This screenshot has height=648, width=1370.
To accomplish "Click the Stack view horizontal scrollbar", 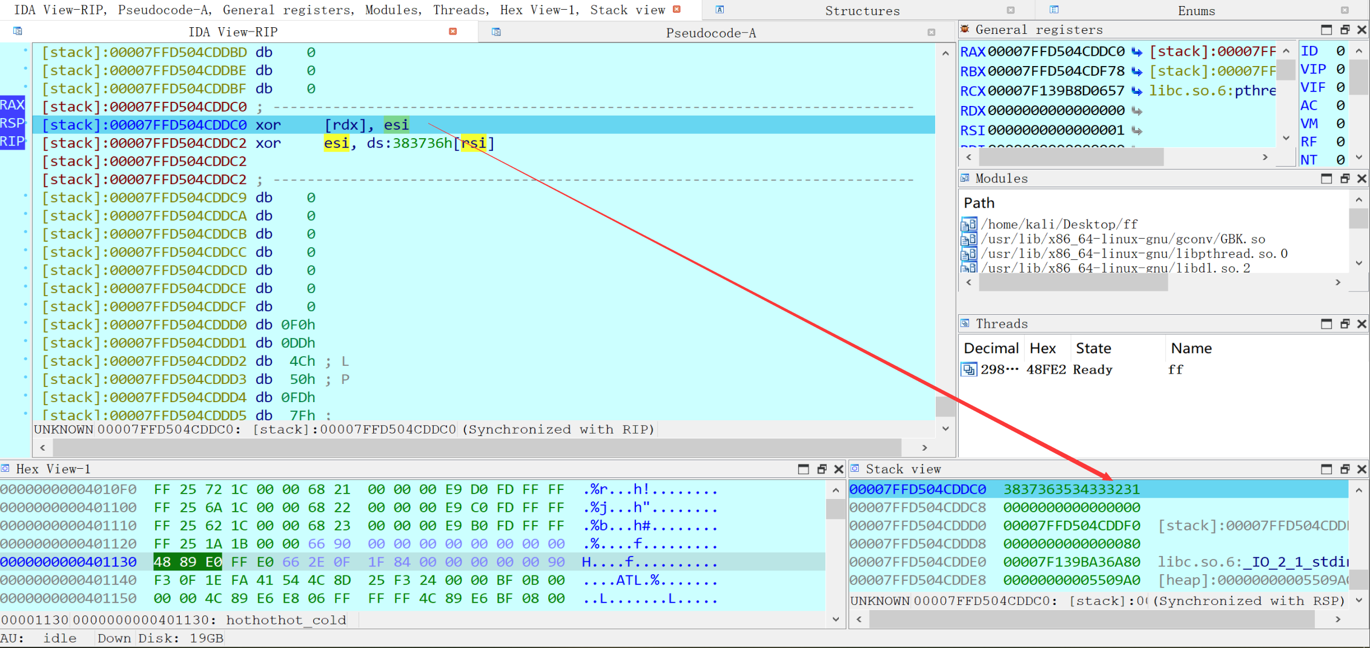I will [1092, 620].
